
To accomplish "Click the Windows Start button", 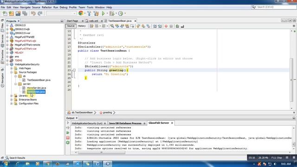I will [6, 164].
